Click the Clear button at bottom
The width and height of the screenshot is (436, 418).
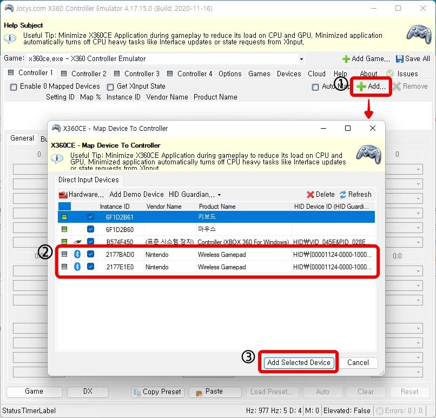366,392
